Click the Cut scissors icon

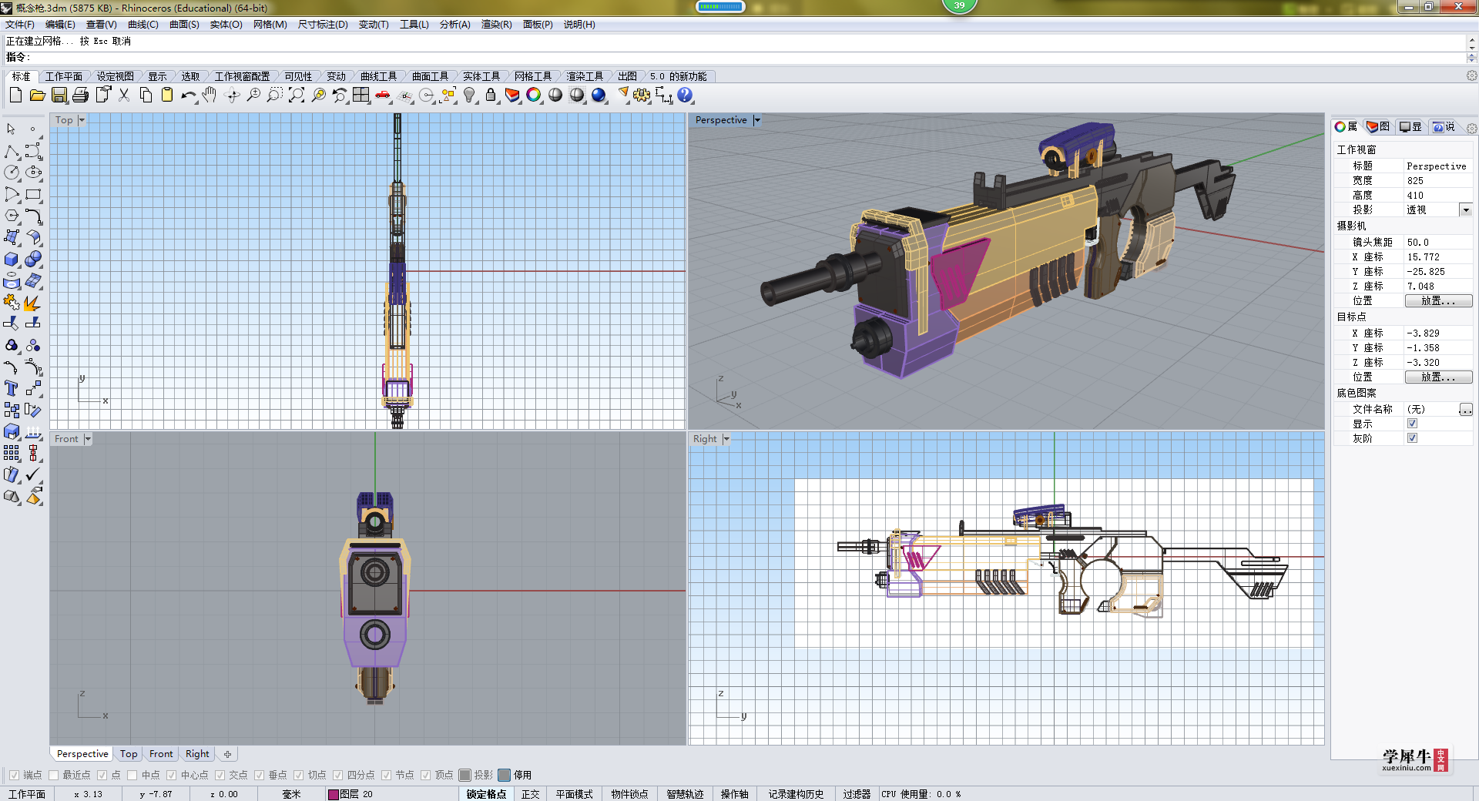tap(124, 95)
